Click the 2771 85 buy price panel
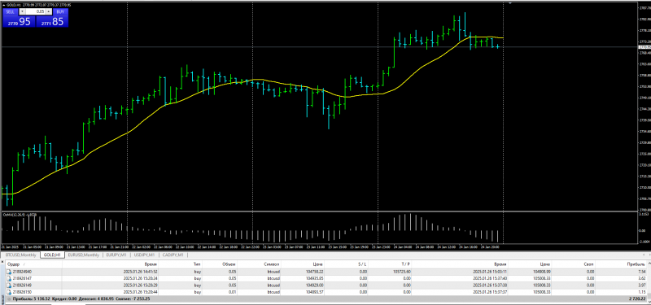Screen dimensions: 651x305 (x=52, y=22)
